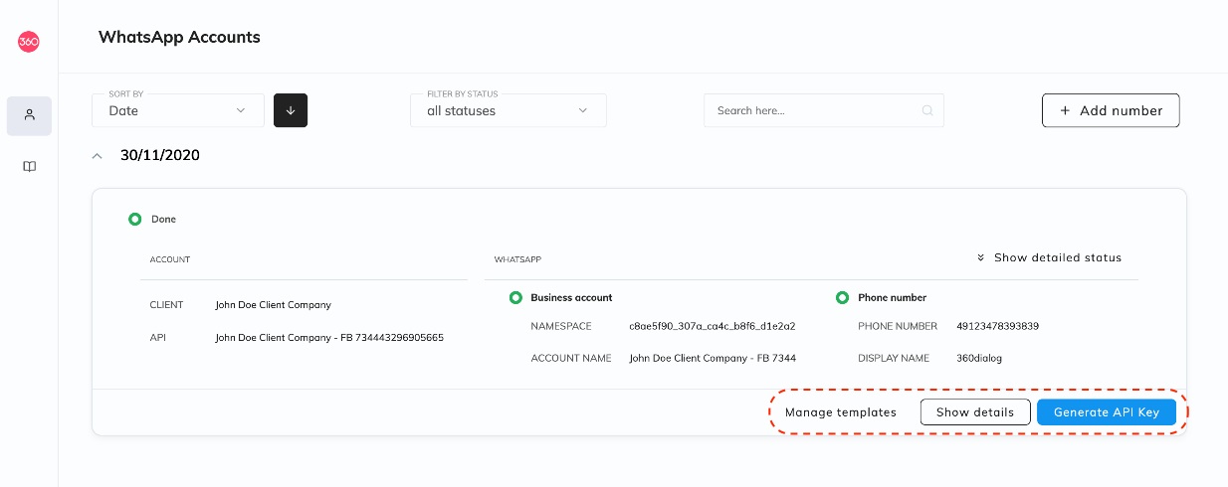The image size is (1228, 487).
Task: Collapse the 30/11/2020 date group
Action: [97, 156]
